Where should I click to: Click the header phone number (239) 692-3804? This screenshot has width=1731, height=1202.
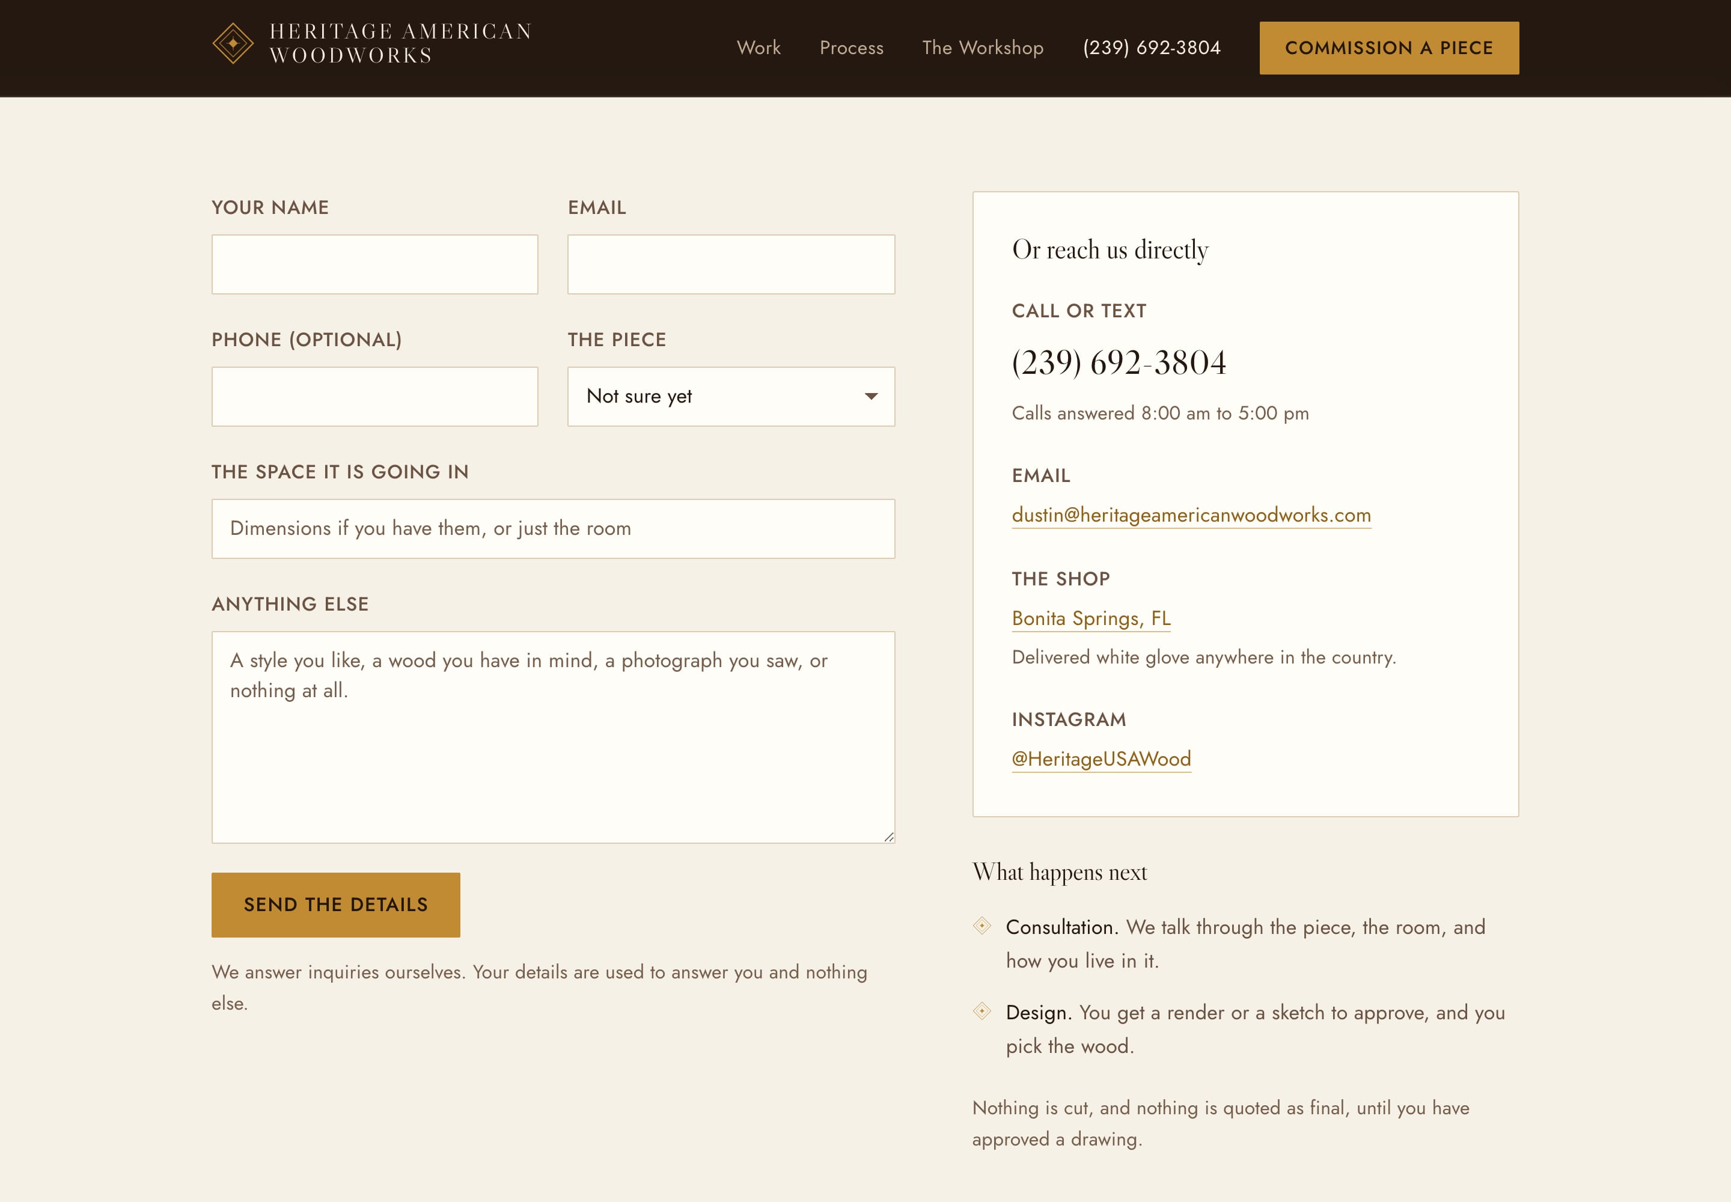(1152, 47)
